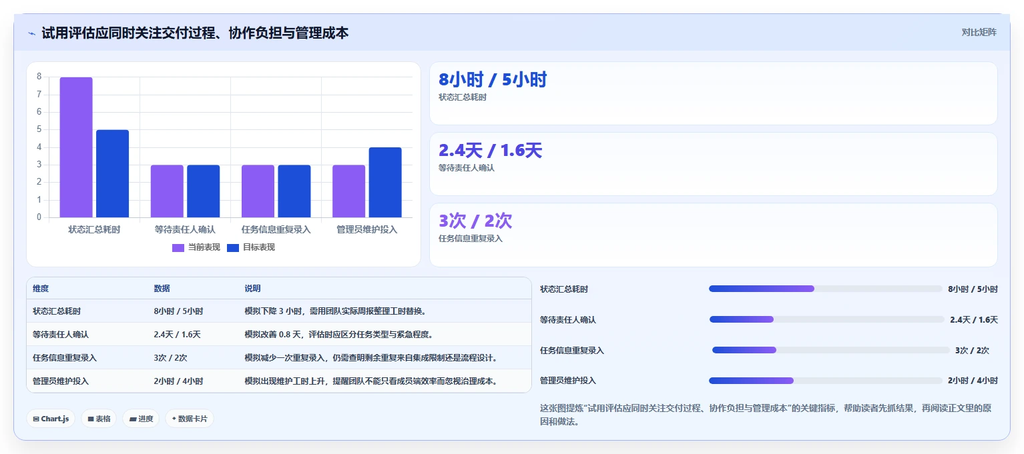Click the blue 目标表现 legend swatch
The height and width of the screenshot is (454, 1024).
233,247
